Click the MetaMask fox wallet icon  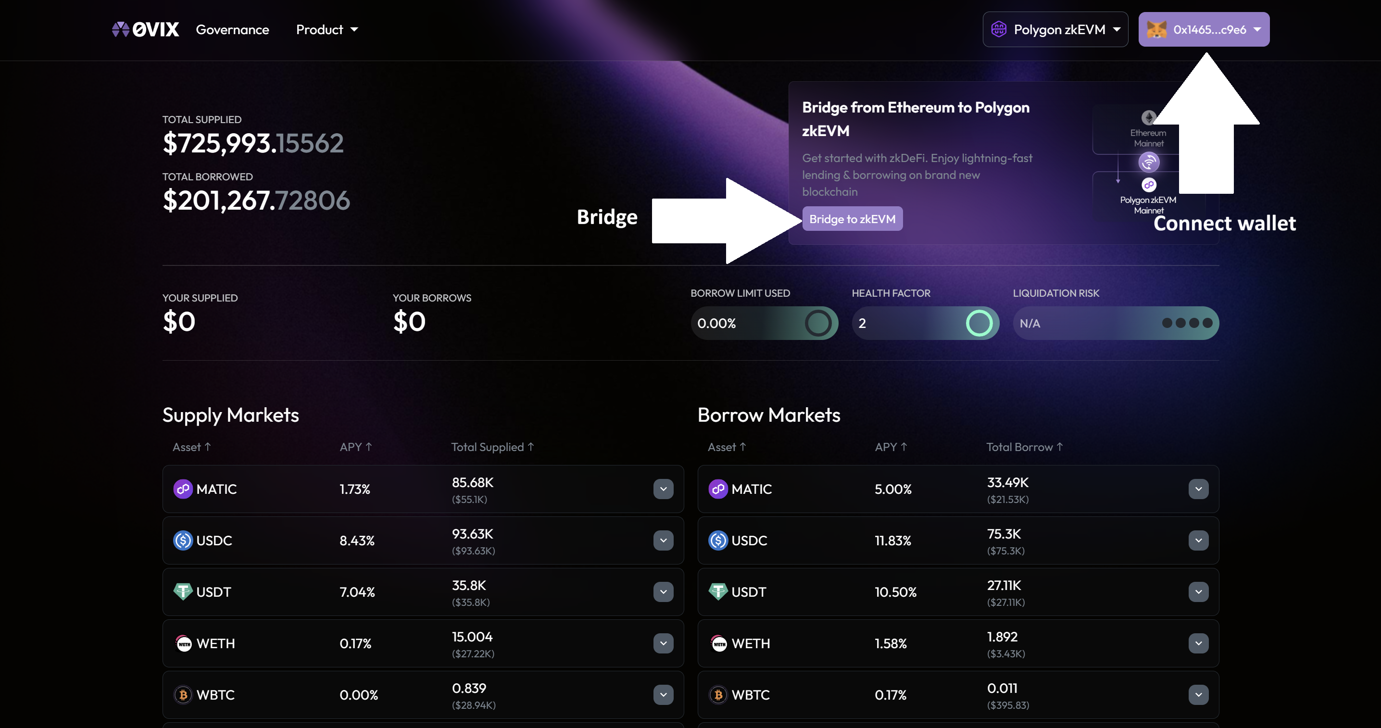(1156, 29)
